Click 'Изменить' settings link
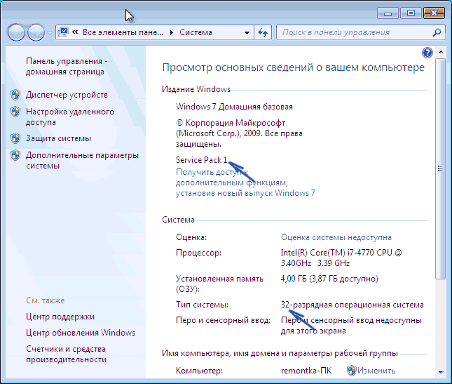Image resolution: width=452 pixels, height=384 pixels. tap(376, 371)
